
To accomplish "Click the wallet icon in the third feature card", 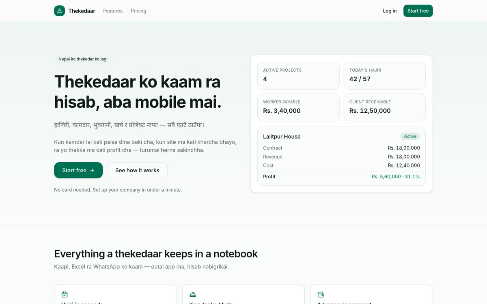I will coord(321,295).
